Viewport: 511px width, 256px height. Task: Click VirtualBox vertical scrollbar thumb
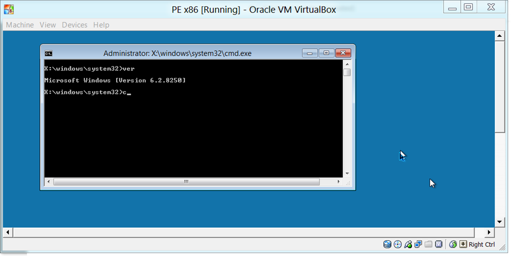[500, 86]
